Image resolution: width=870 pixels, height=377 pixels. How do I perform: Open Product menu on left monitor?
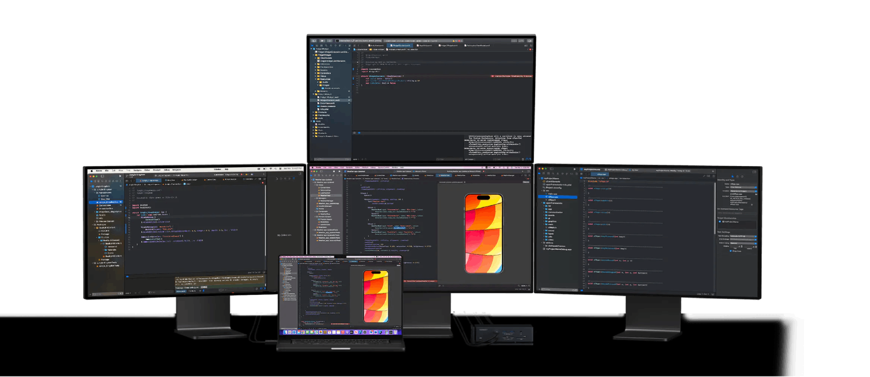click(157, 170)
